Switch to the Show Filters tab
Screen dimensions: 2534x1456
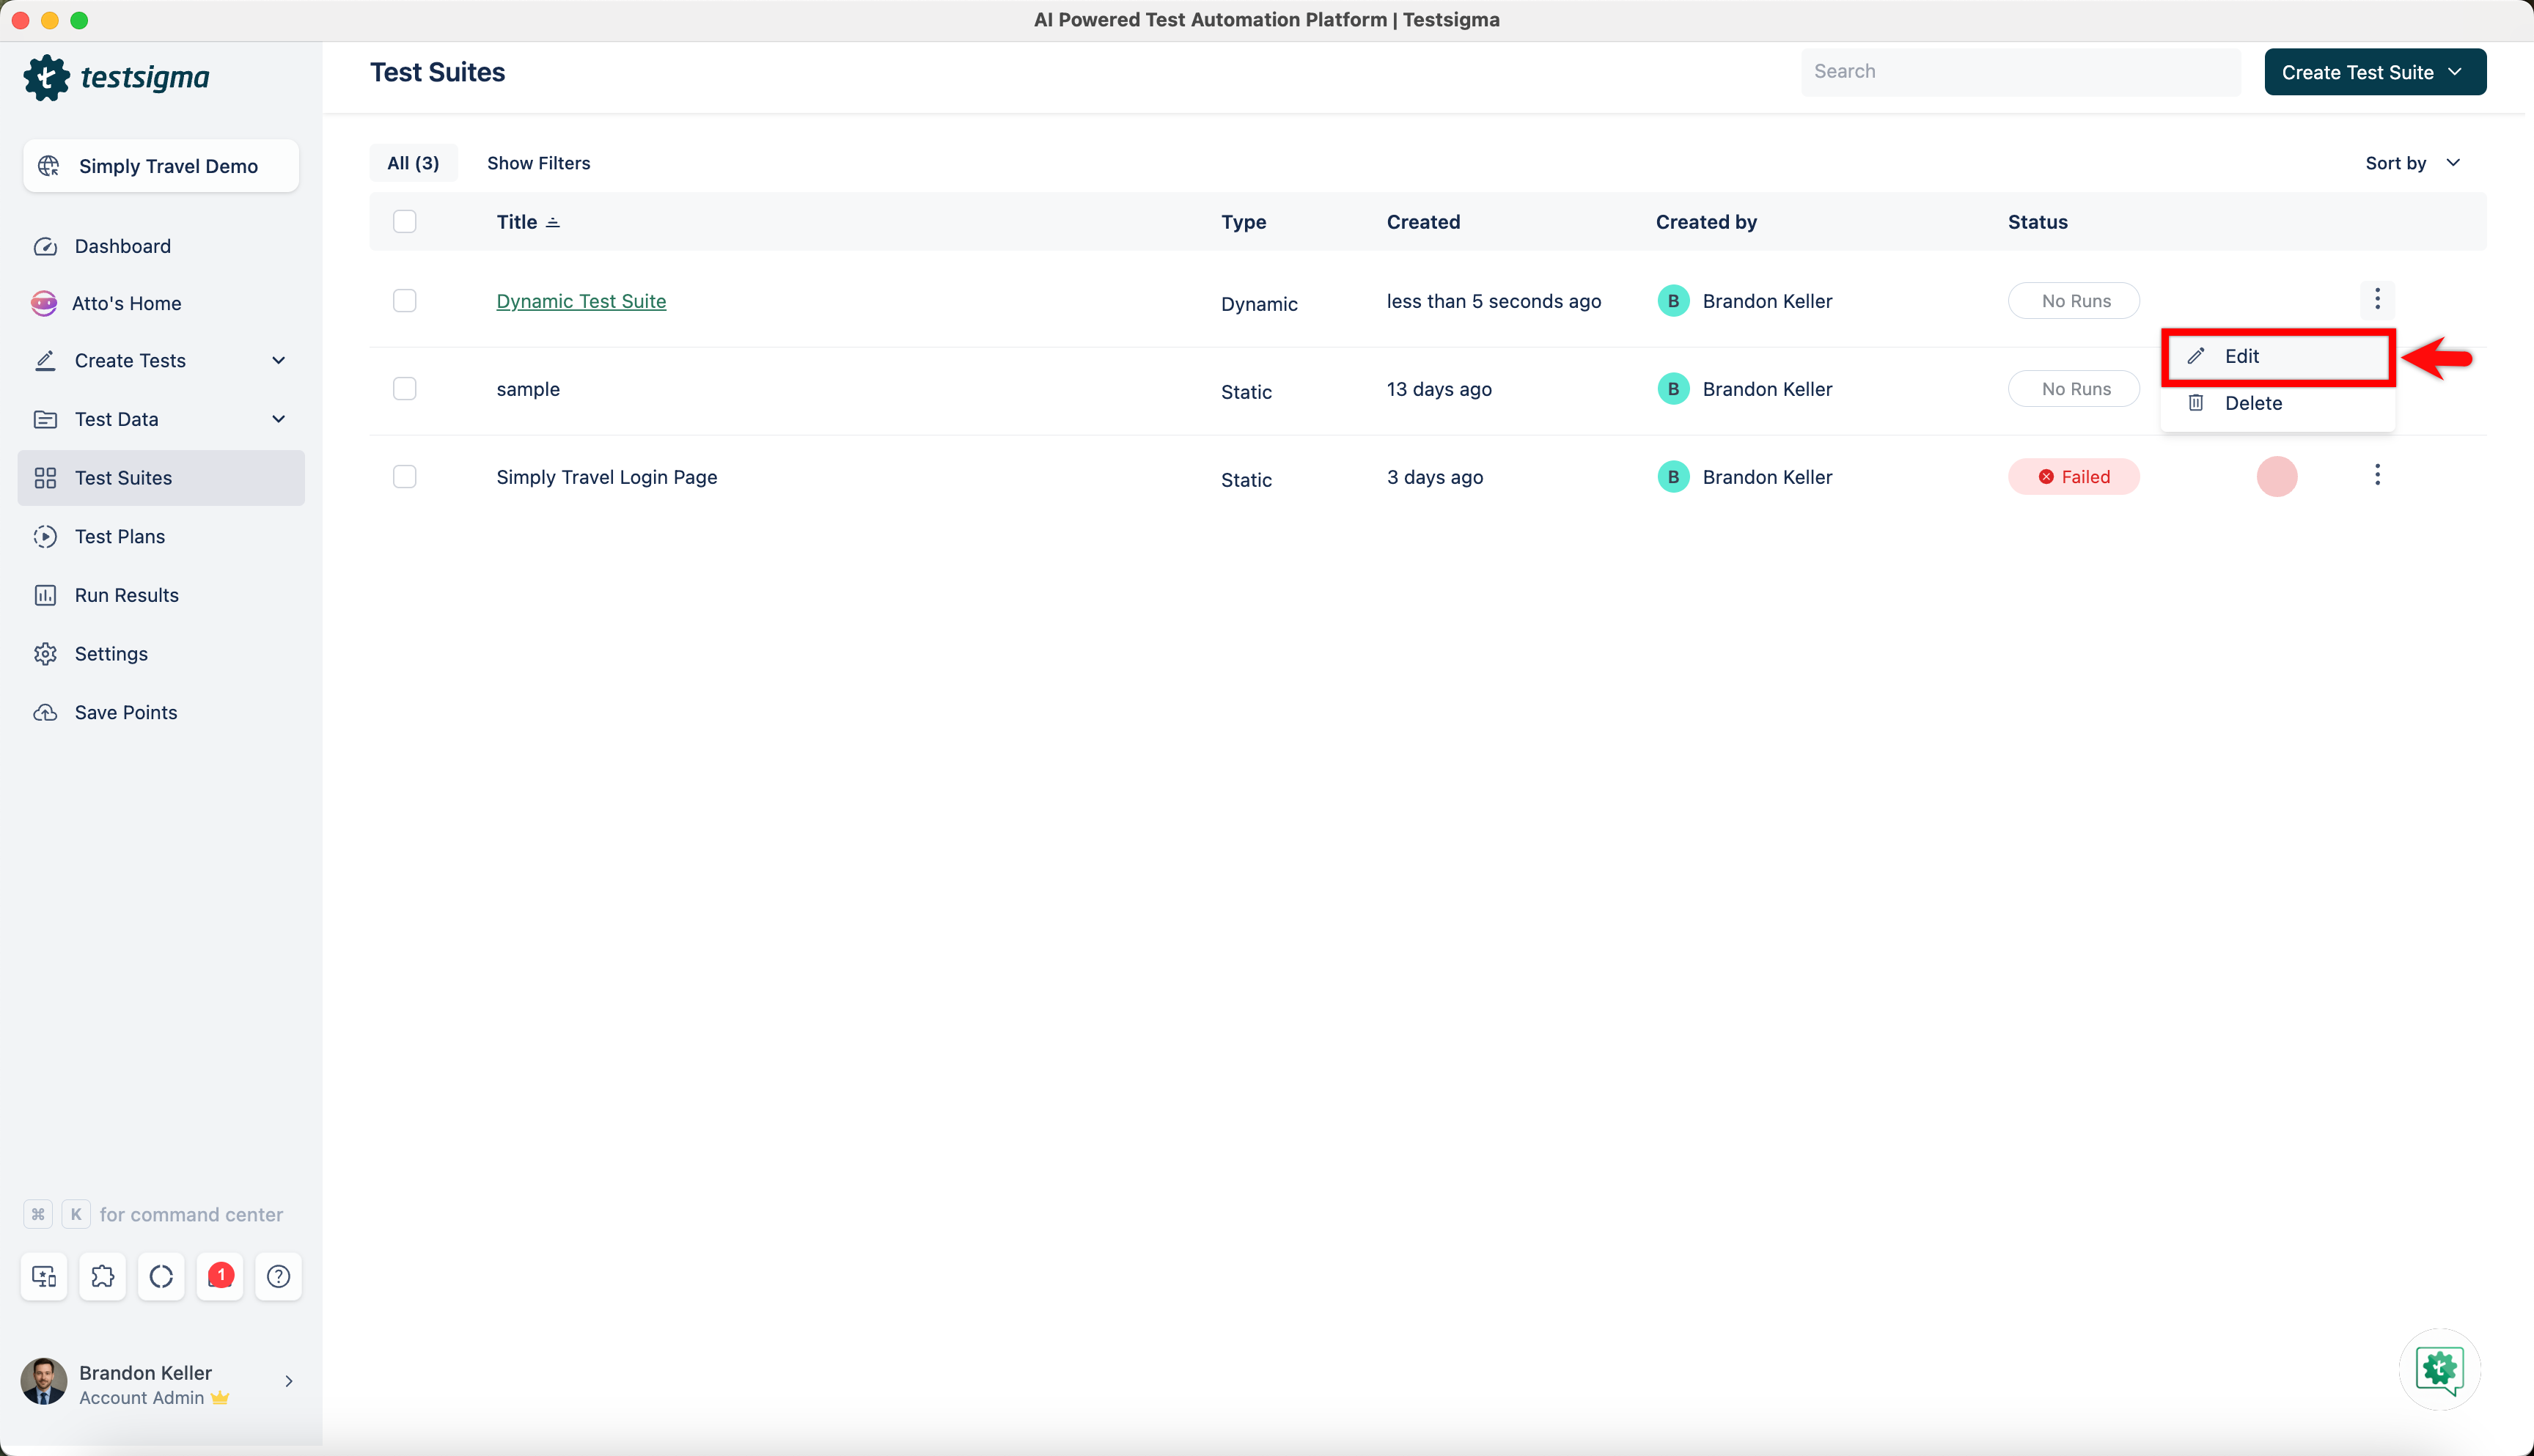539,162
